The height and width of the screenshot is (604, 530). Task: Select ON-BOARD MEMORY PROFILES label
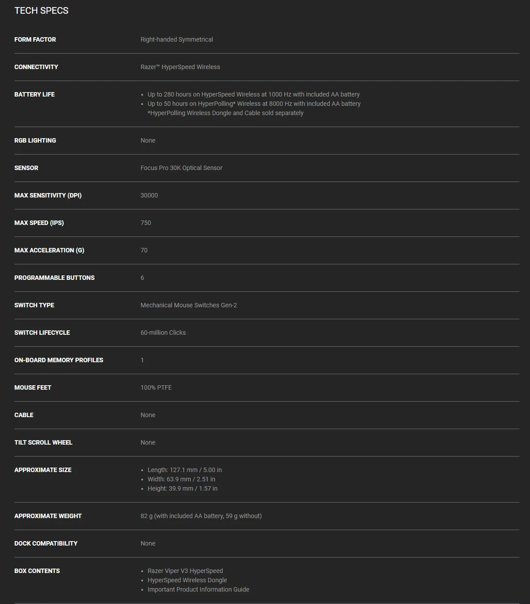click(x=59, y=360)
